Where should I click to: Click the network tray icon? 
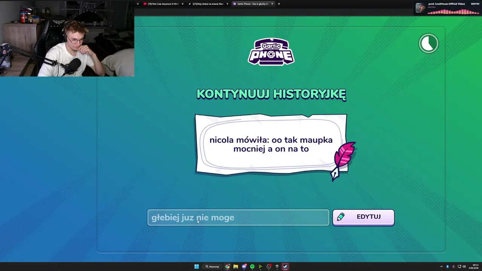pos(459,266)
